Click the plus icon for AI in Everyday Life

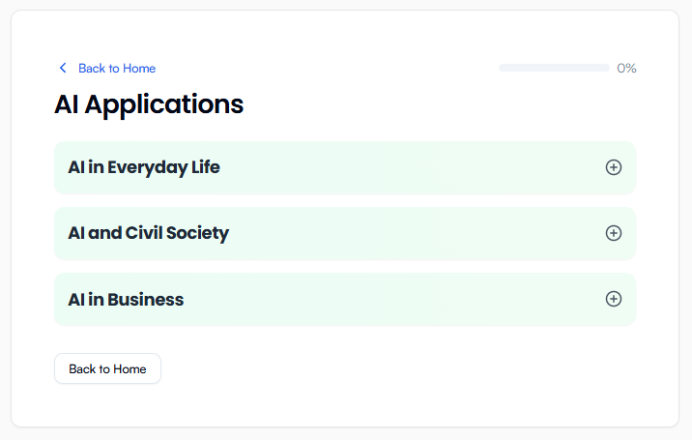click(x=613, y=167)
